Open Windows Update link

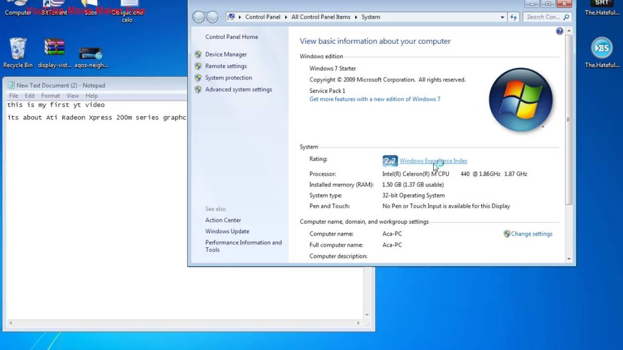(x=227, y=231)
